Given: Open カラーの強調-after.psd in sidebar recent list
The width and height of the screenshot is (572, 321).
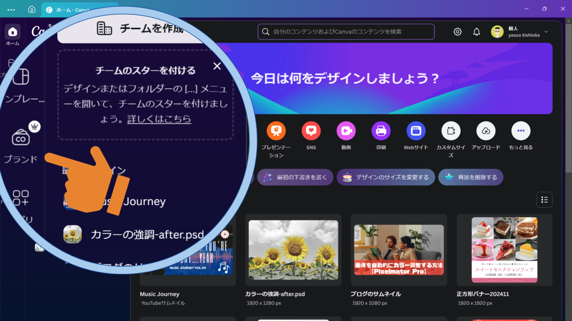Looking at the screenshot, I should (x=133, y=234).
